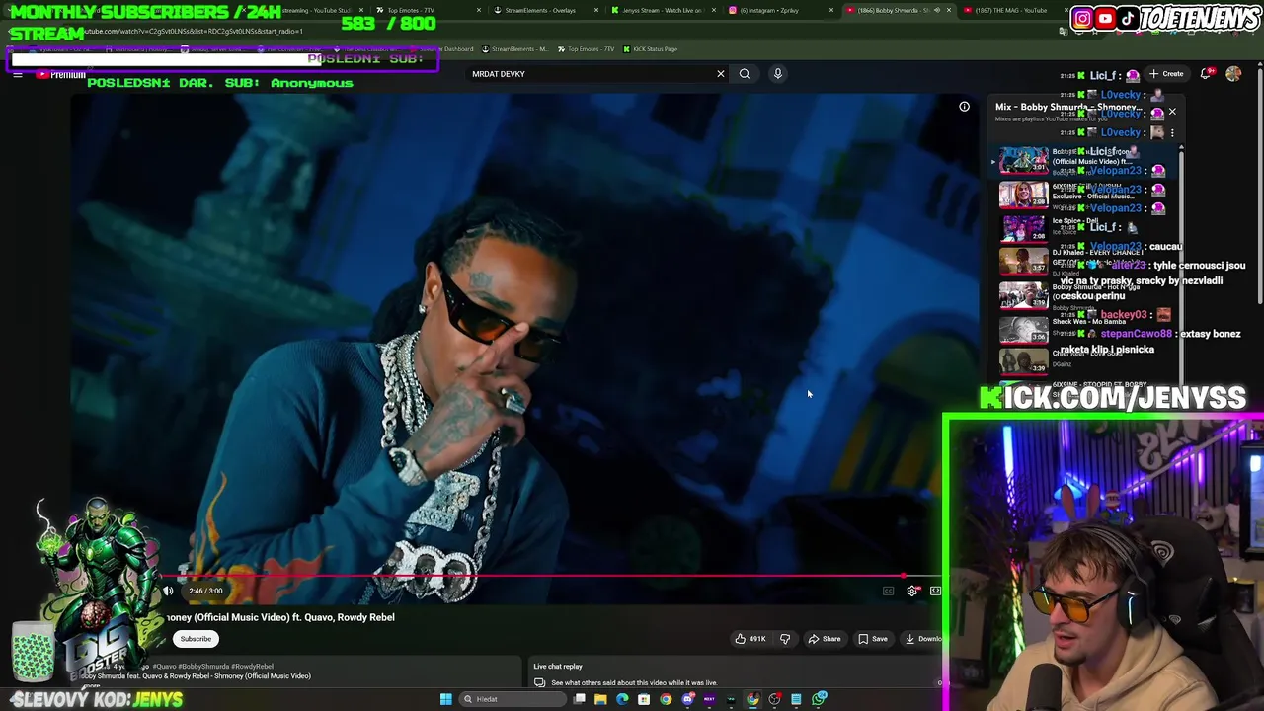Open WhatsApp from the taskbar

(820, 699)
